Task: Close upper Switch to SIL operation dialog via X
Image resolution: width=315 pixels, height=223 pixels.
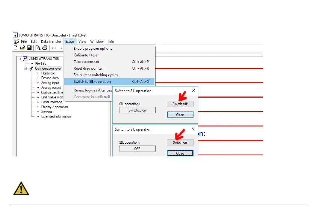Action: (x=193, y=91)
